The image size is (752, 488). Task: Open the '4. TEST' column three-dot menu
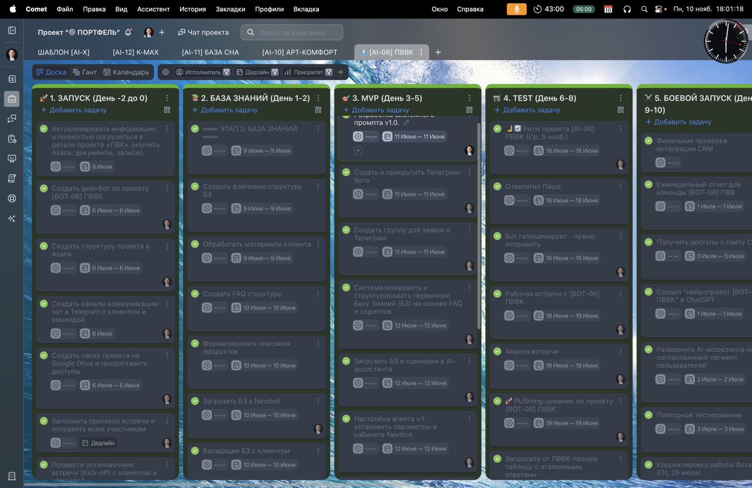click(621, 98)
